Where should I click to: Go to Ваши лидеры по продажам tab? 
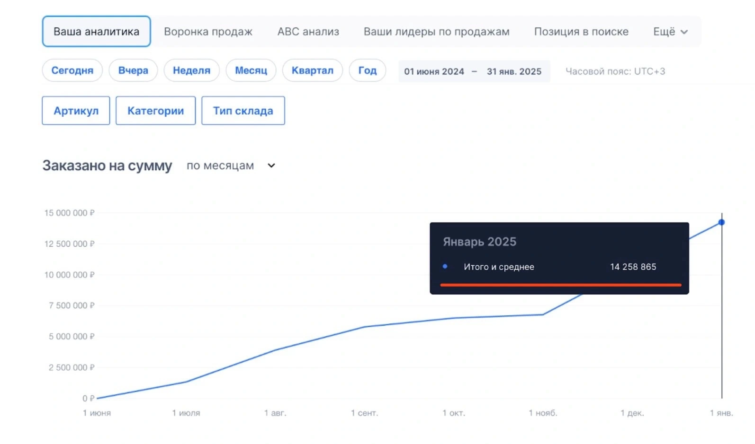436,32
